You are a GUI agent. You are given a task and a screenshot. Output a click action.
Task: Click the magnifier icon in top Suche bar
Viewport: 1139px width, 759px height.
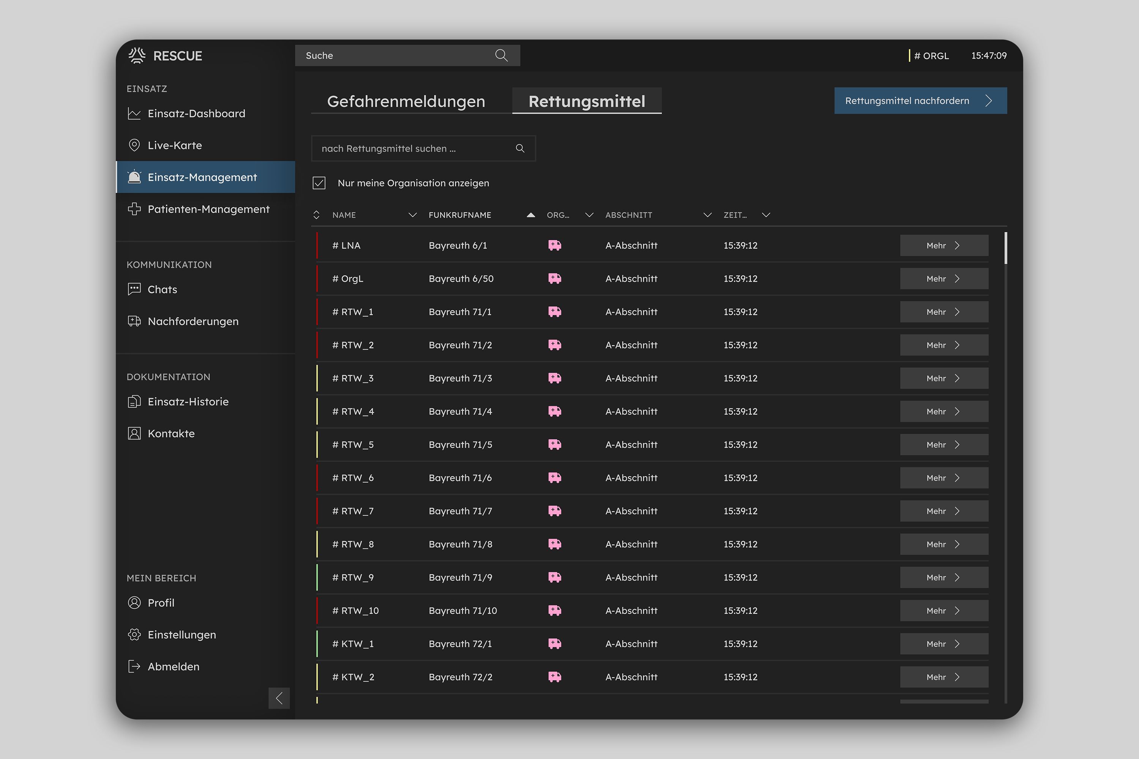pos(501,55)
